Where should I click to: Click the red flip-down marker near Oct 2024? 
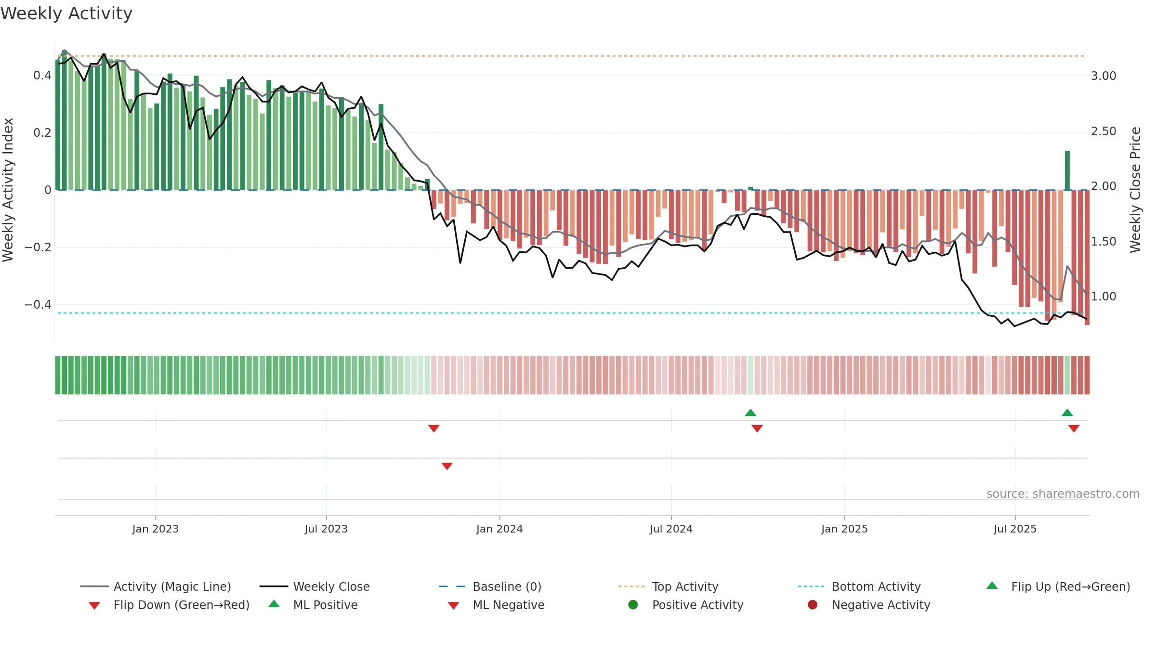[x=757, y=429]
